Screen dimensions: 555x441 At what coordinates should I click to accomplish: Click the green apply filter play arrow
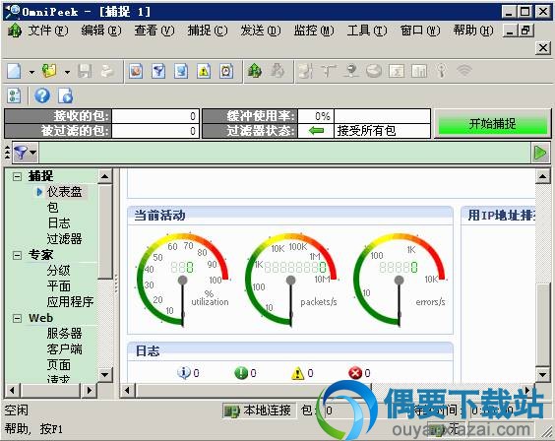click(540, 153)
